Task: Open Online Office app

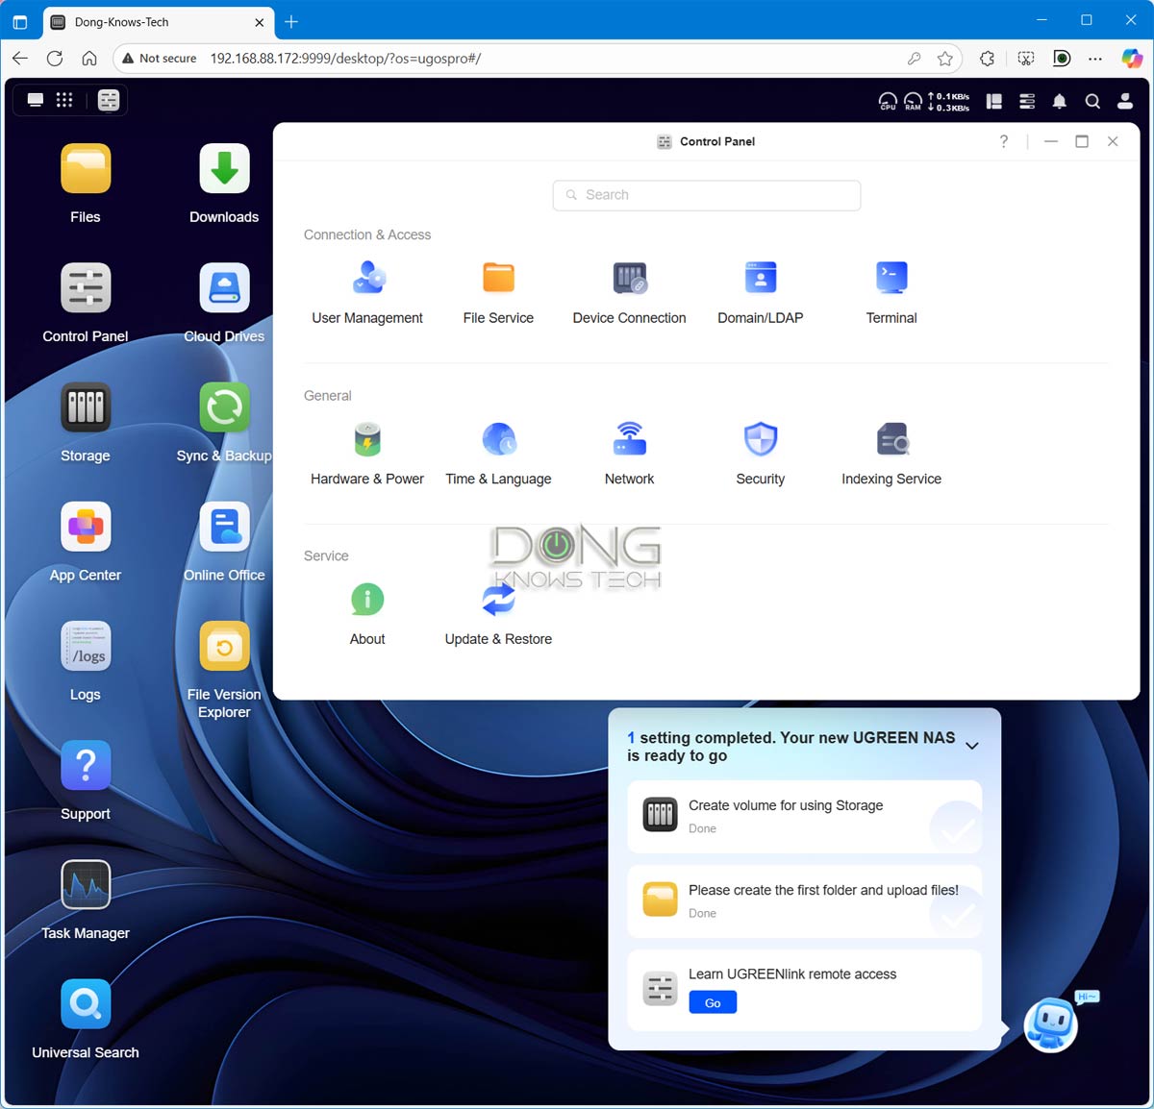Action: [224, 527]
